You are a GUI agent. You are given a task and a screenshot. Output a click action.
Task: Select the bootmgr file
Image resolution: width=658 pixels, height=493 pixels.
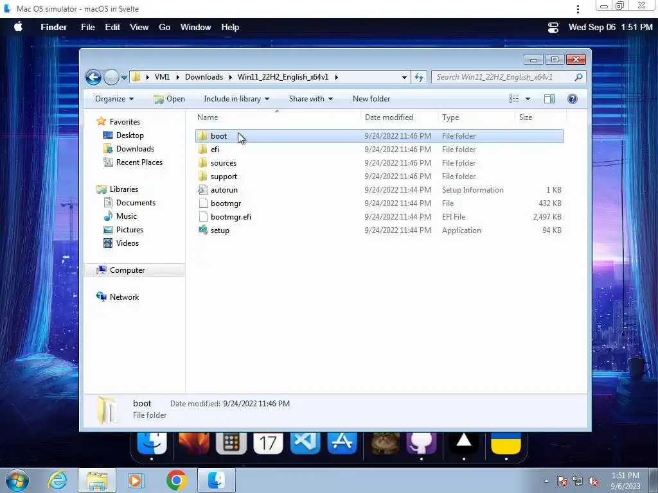(379, 203)
